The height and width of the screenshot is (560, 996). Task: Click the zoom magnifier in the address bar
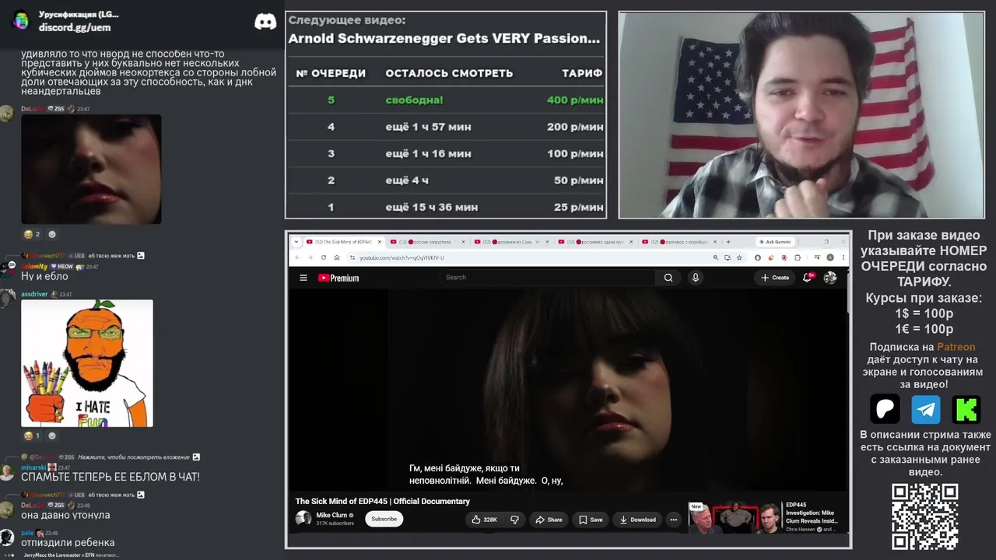(715, 257)
